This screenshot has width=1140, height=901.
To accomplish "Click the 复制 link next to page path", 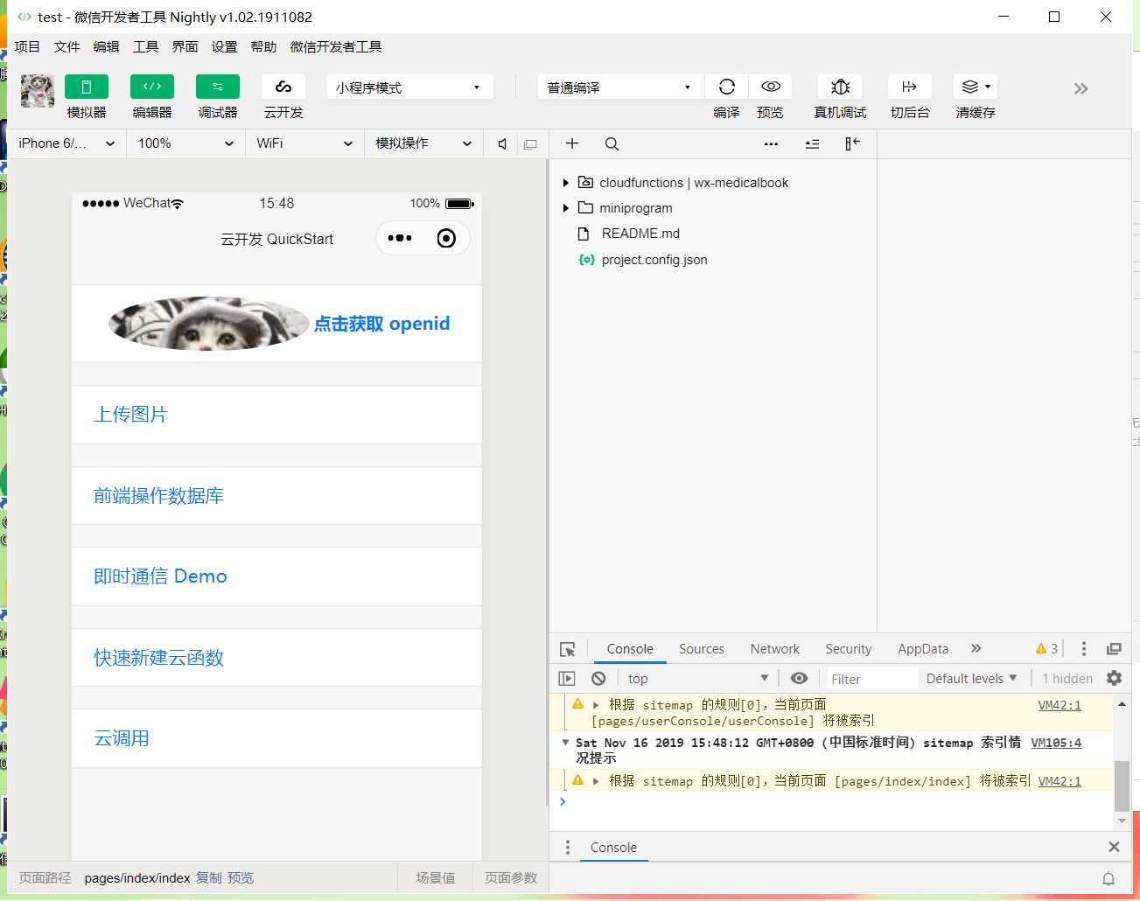I will pyautogui.click(x=209, y=878).
